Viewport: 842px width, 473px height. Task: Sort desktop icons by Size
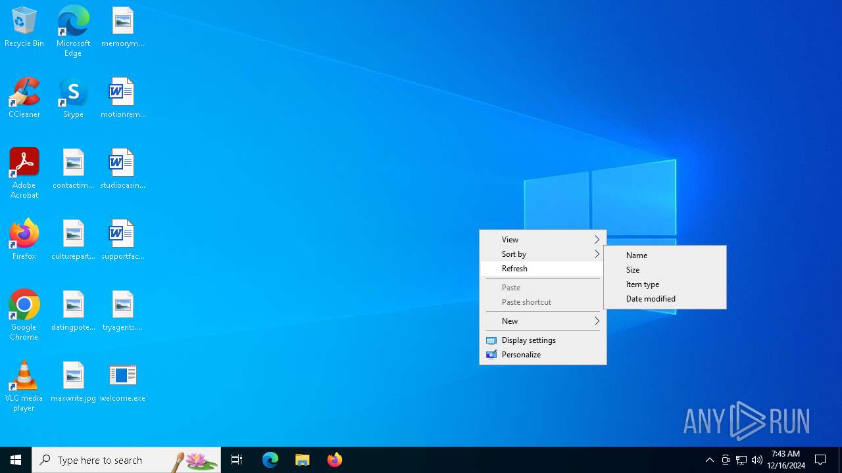pyautogui.click(x=665, y=270)
